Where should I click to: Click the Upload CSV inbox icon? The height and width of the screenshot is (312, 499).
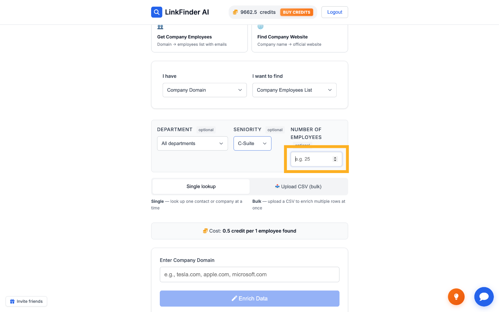pyautogui.click(x=277, y=186)
